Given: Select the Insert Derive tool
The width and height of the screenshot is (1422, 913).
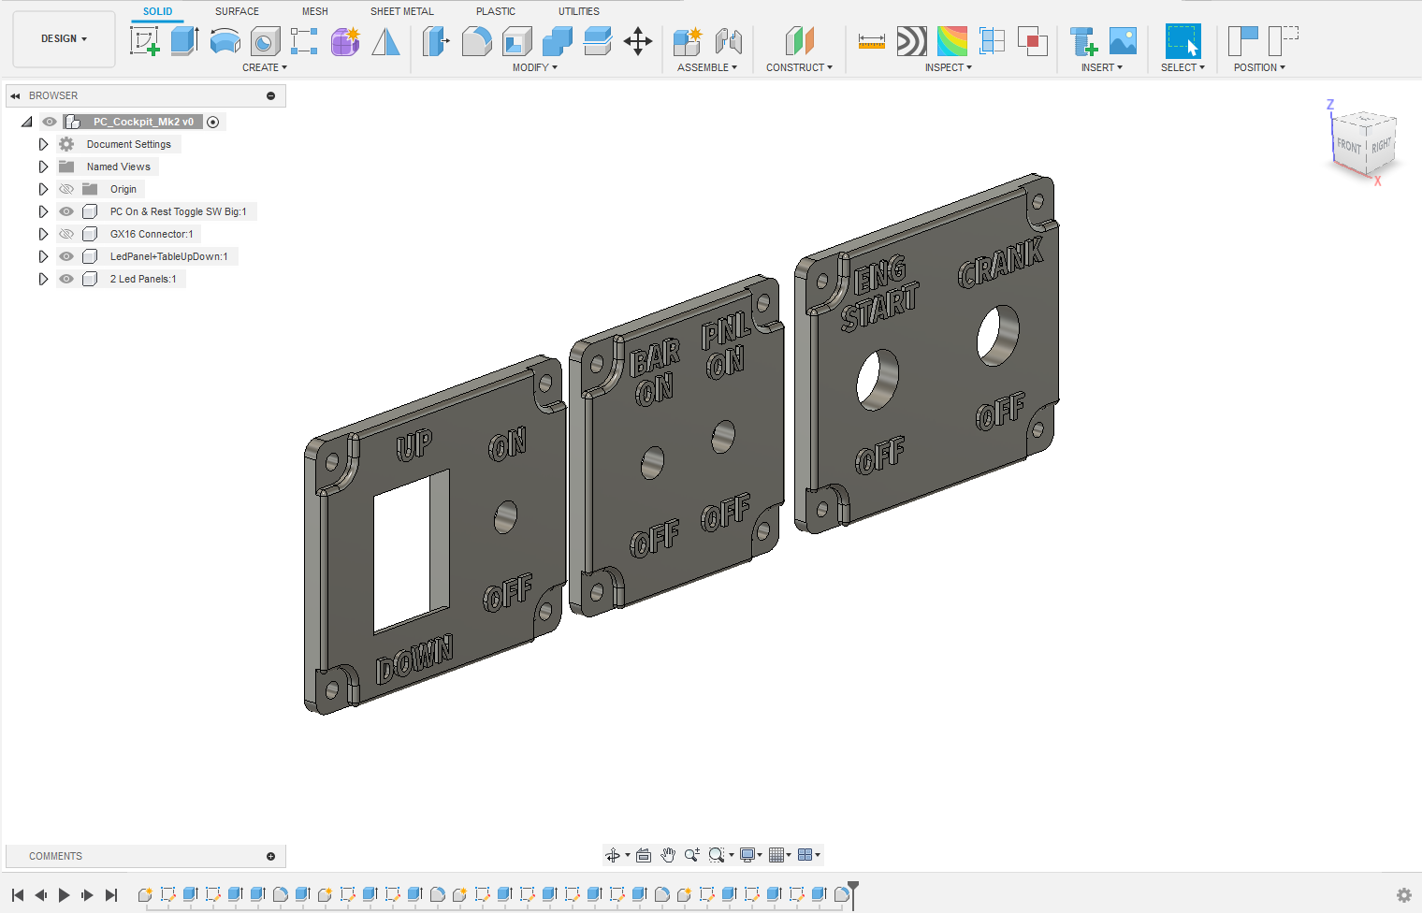Looking at the screenshot, I should pyautogui.click(x=1082, y=41).
